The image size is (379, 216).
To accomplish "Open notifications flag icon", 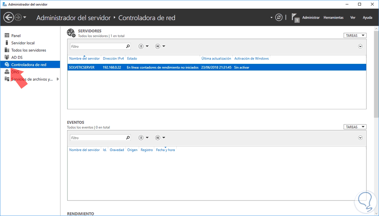I will pos(295,18).
